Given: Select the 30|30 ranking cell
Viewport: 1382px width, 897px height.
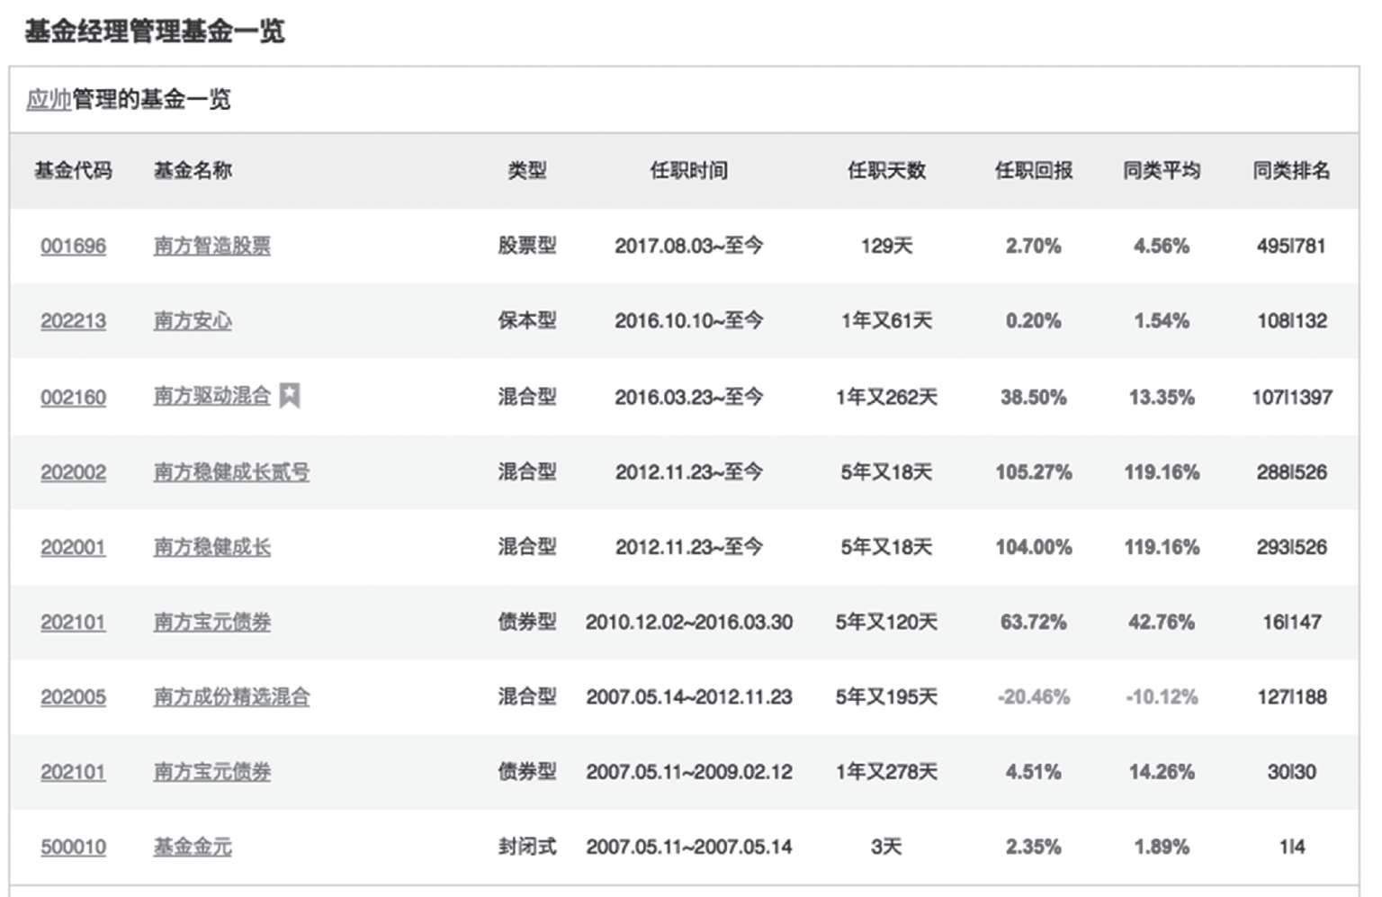Looking at the screenshot, I should pyautogui.click(x=1292, y=772).
